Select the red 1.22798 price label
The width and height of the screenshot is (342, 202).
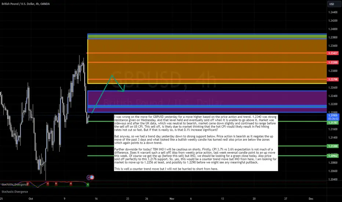coord(333,79)
